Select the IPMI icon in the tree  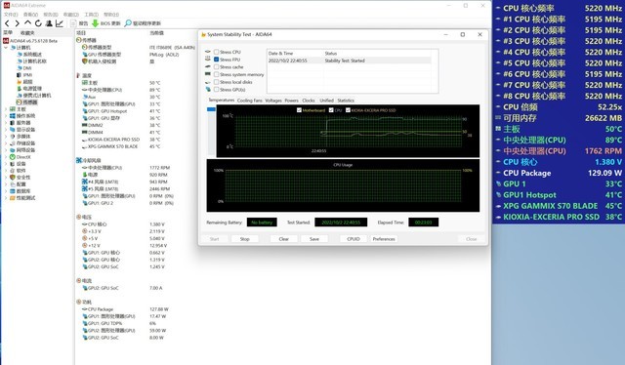pos(20,74)
